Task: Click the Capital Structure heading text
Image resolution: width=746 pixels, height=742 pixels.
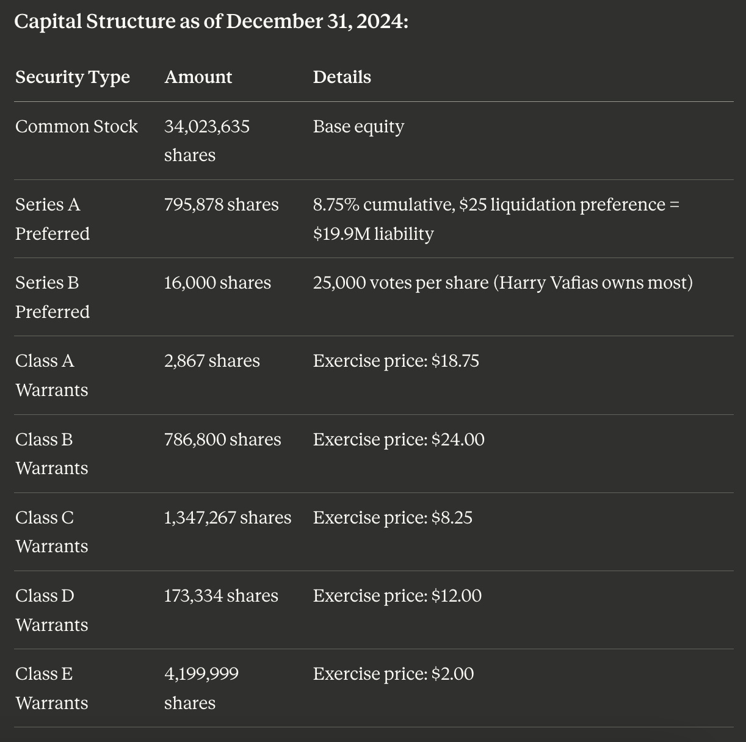Action: click(211, 22)
